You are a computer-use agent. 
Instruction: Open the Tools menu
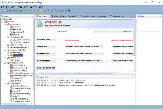point(26,7)
